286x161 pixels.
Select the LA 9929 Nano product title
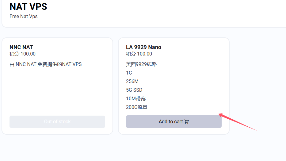pyautogui.click(x=143, y=47)
